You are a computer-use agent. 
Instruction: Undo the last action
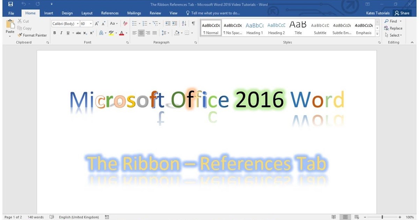click(23, 4)
